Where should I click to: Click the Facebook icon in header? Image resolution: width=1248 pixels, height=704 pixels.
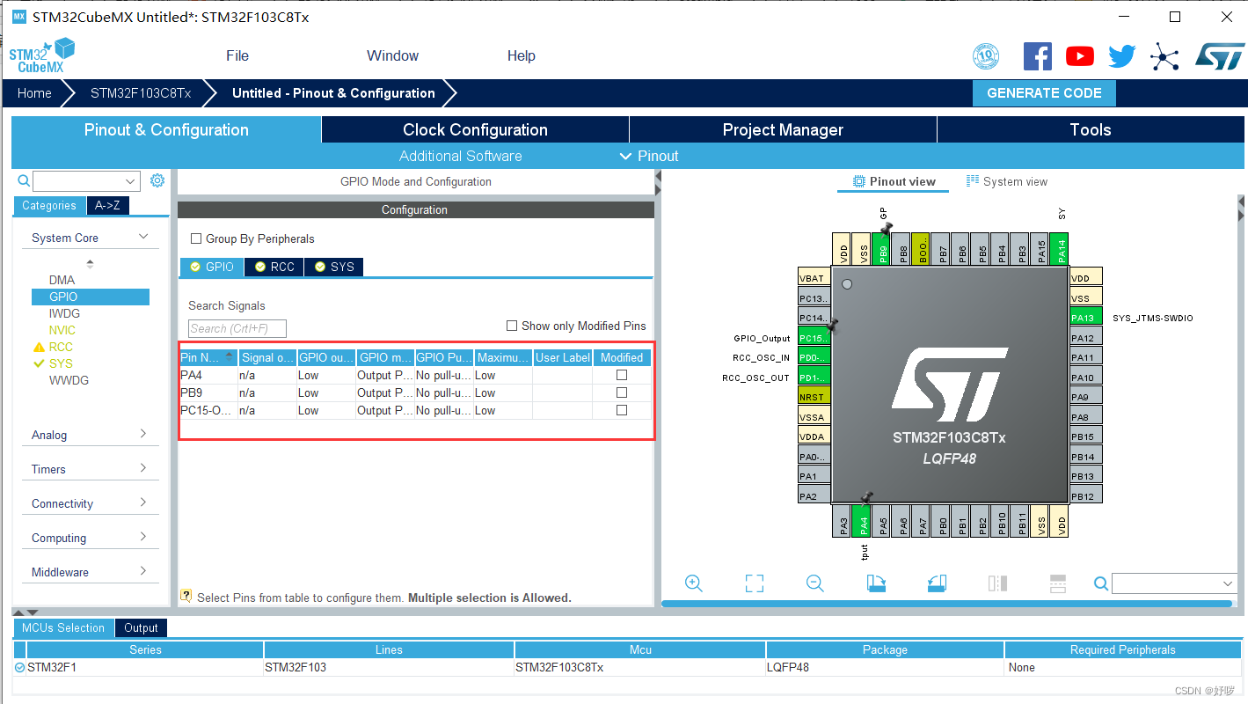coord(1038,56)
